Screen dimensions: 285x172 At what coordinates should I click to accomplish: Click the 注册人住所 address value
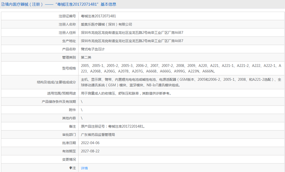(x=132, y=33)
